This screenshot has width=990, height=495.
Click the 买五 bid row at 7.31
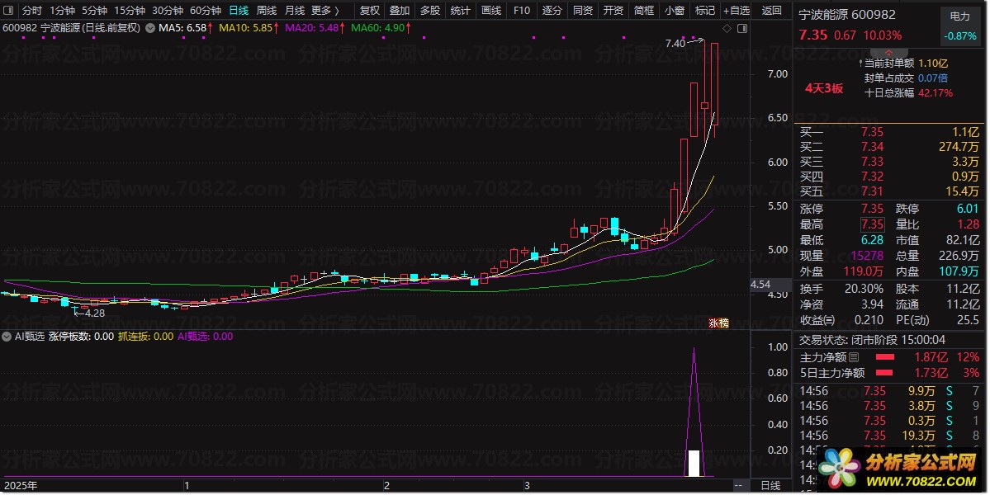click(x=889, y=191)
